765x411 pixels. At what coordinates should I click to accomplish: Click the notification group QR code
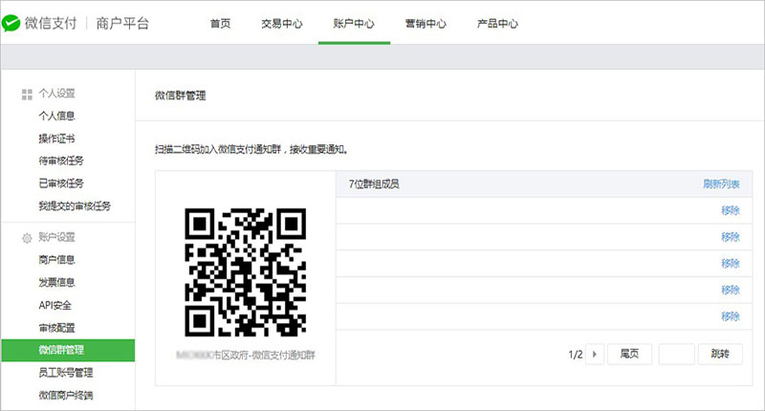point(246,272)
